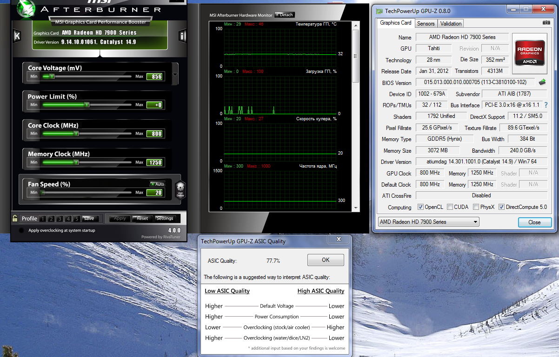
Task: Click the ATI CrossFire Disabled field
Action: pos(481,195)
